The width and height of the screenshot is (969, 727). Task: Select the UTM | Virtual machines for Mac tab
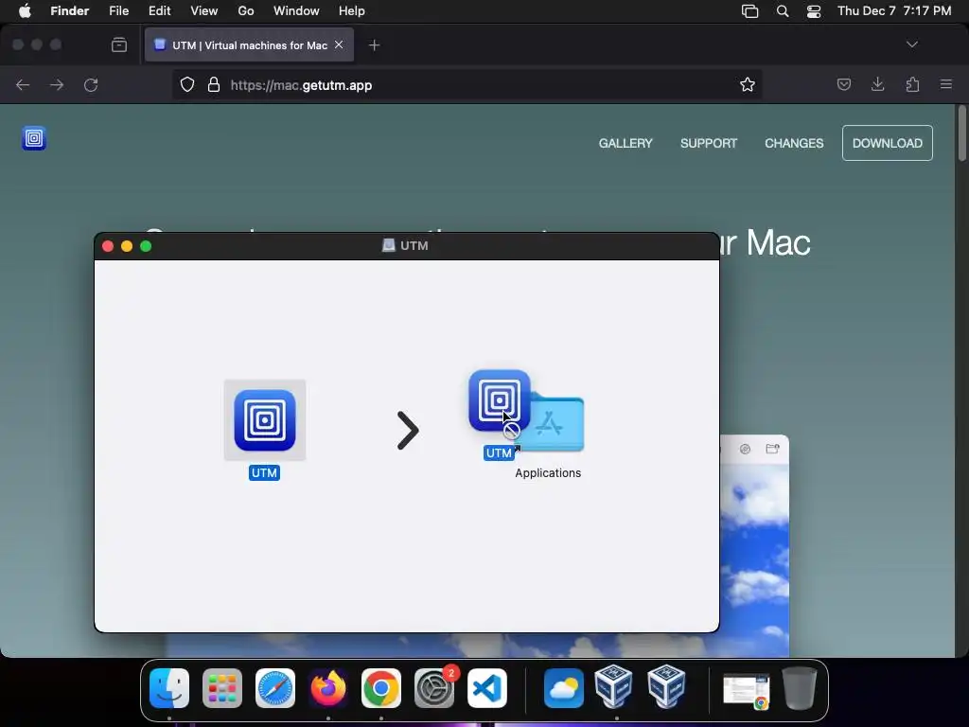point(249,44)
